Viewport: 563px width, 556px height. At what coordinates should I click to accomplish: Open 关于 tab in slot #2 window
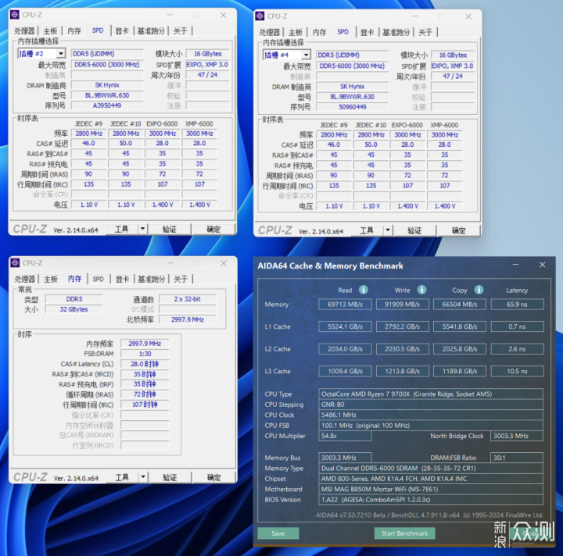(x=181, y=31)
